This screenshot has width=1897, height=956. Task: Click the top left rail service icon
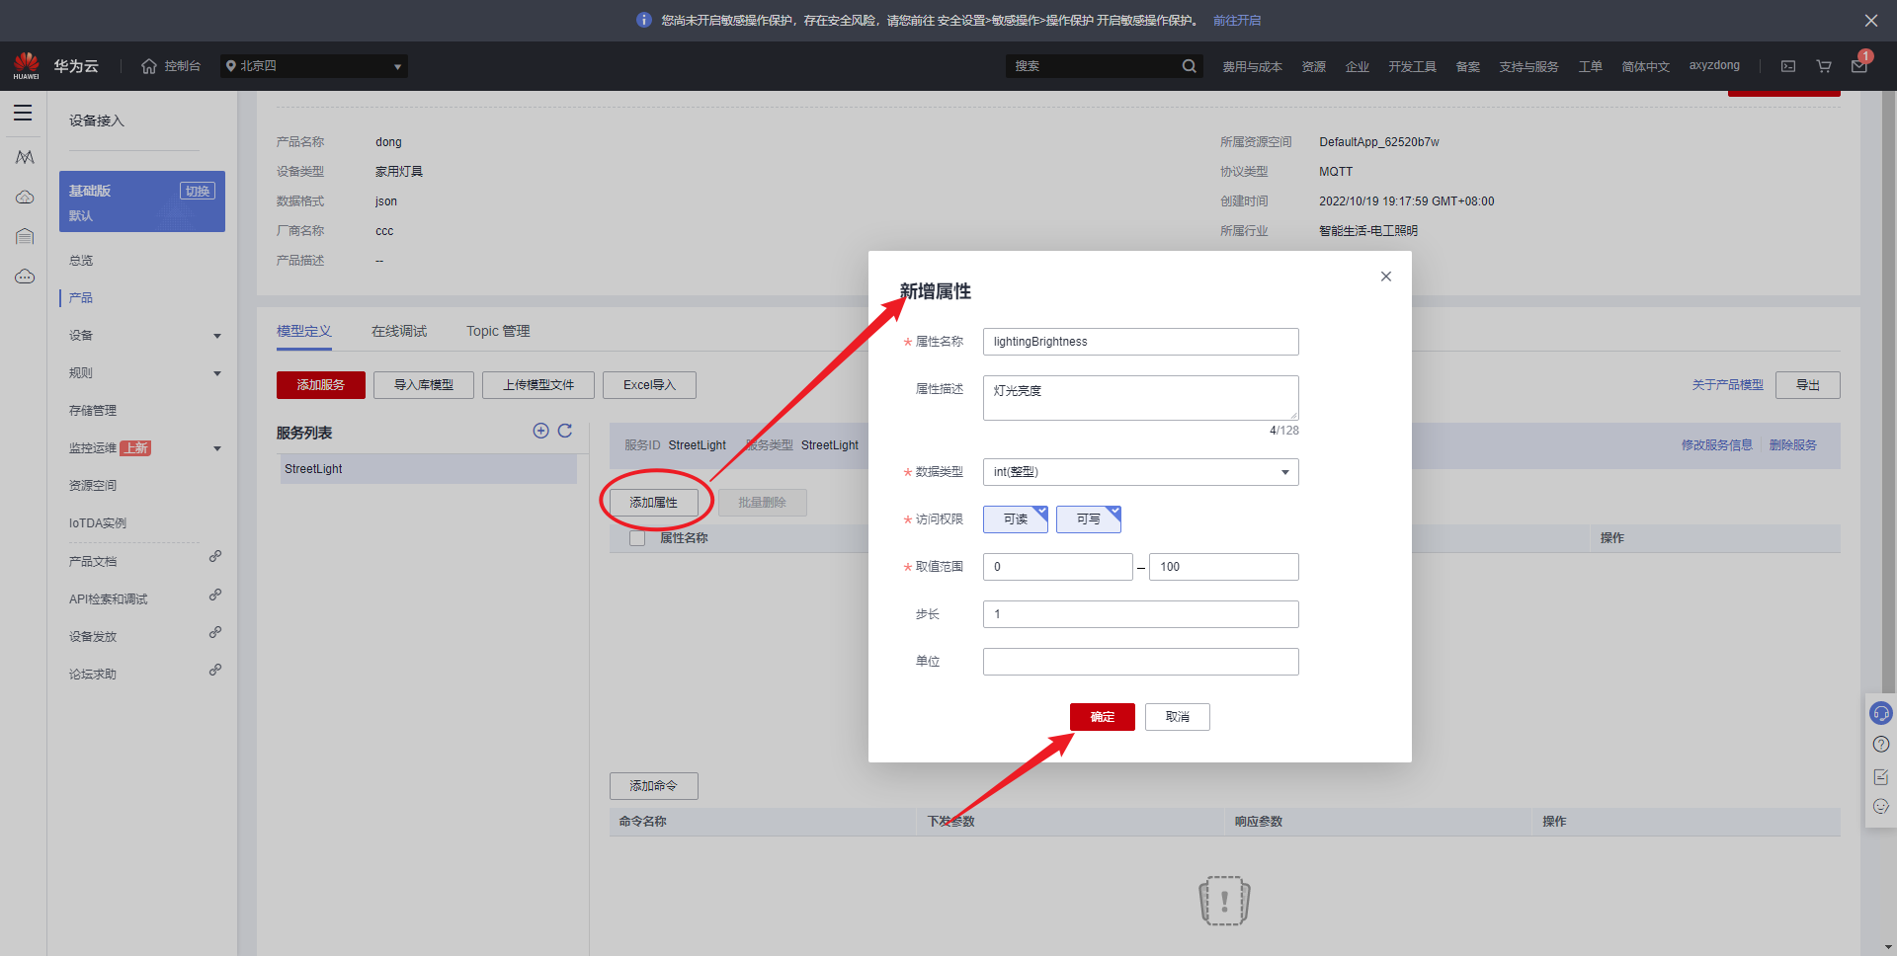pos(25,157)
